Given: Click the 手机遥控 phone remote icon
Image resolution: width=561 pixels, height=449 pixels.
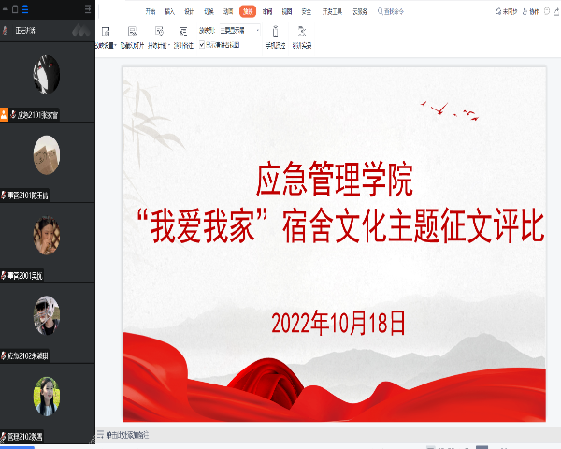Looking at the screenshot, I should (x=276, y=32).
